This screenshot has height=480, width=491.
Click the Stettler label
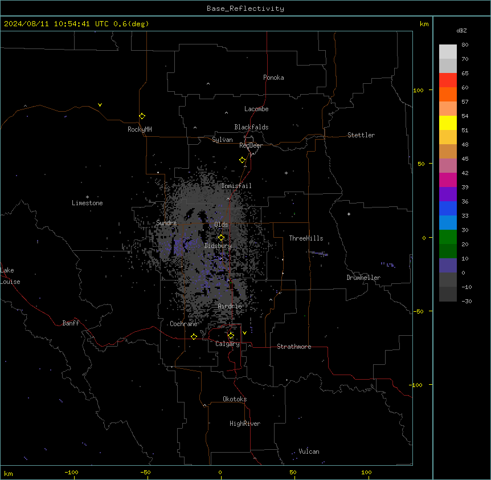pos(361,135)
